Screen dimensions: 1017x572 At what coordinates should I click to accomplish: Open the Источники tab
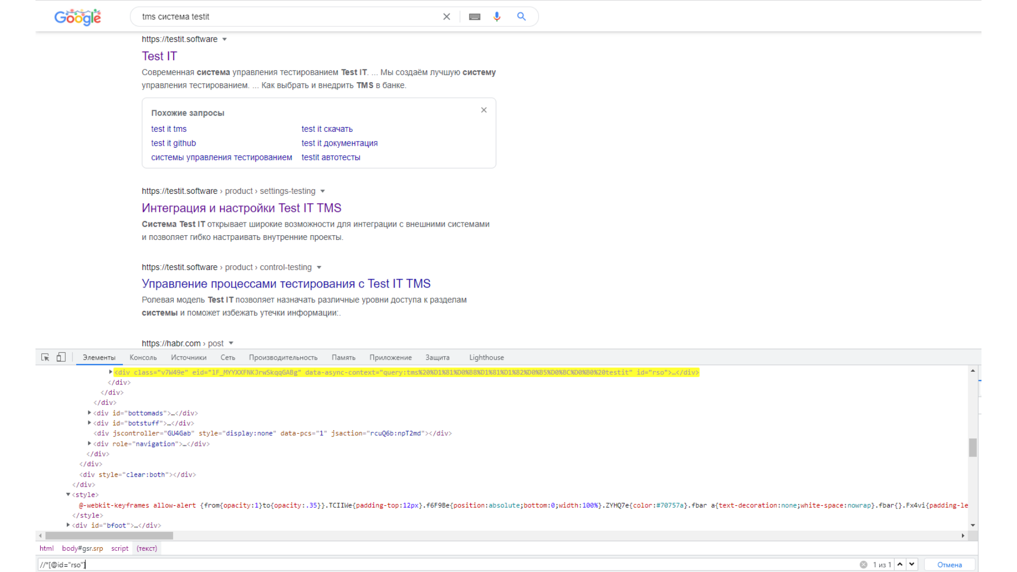(x=189, y=358)
